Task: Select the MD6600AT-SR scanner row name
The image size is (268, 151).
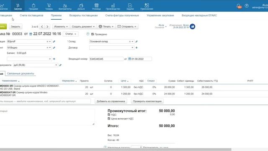Action: [24, 94]
